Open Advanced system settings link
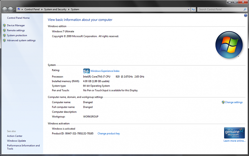 click(x=21, y=40)
